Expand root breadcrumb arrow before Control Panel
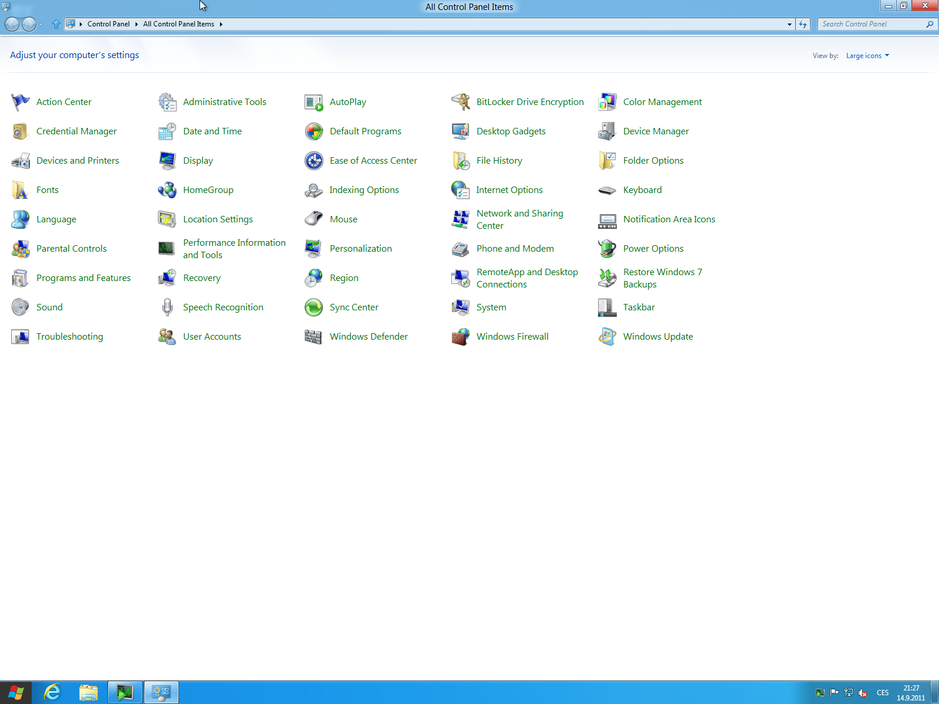 [80, 24]
